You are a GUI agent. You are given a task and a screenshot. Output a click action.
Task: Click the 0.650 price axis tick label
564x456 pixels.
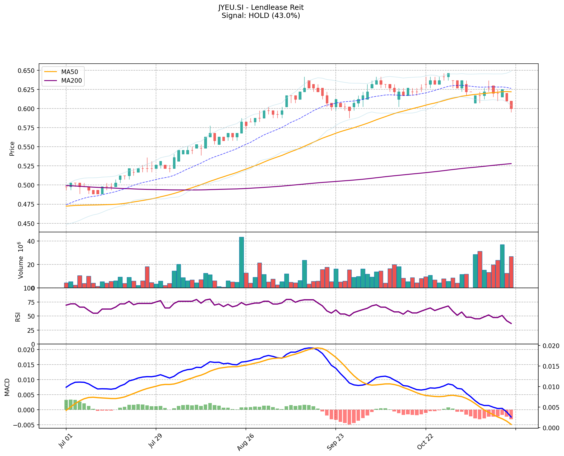(x=26, y=71)
